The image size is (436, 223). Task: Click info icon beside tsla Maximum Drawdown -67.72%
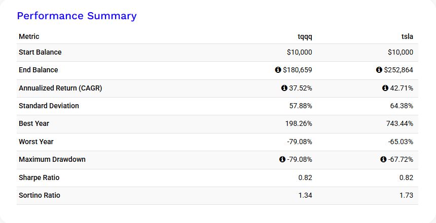pos(383,159)
